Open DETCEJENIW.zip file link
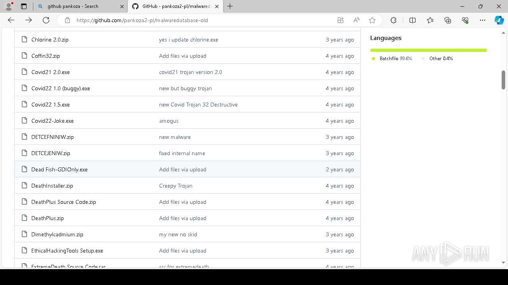The width and height of the screenshot is (508, 285). click(x=51, y=153)
